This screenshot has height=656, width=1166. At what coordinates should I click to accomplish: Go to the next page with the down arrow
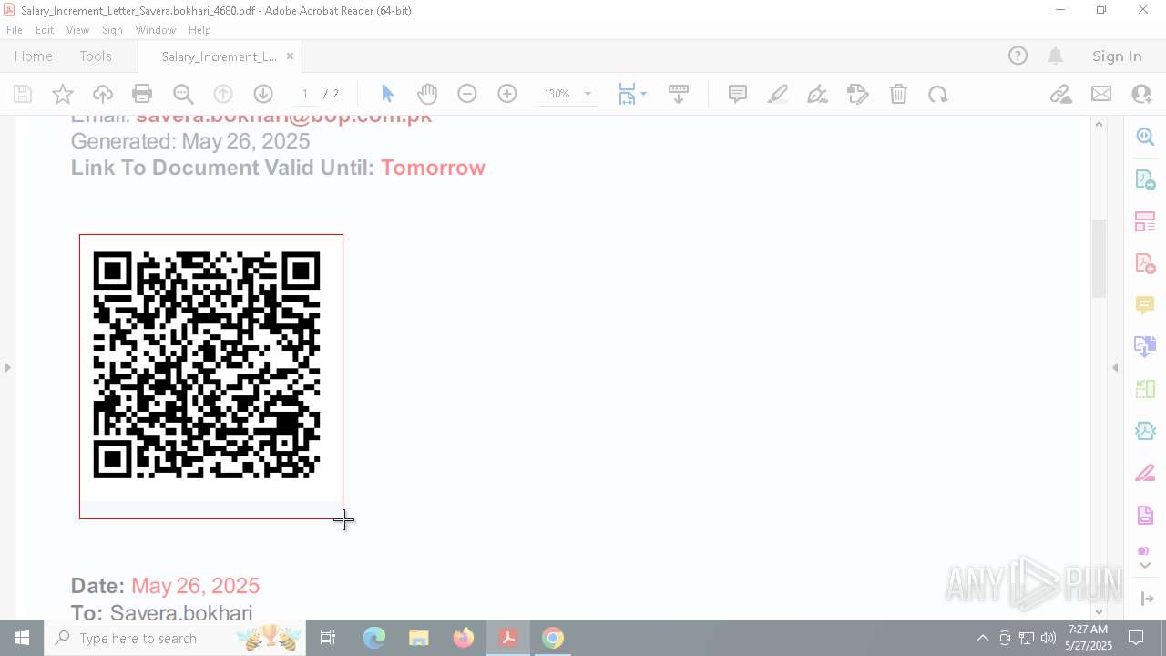(x=263, y=94)
